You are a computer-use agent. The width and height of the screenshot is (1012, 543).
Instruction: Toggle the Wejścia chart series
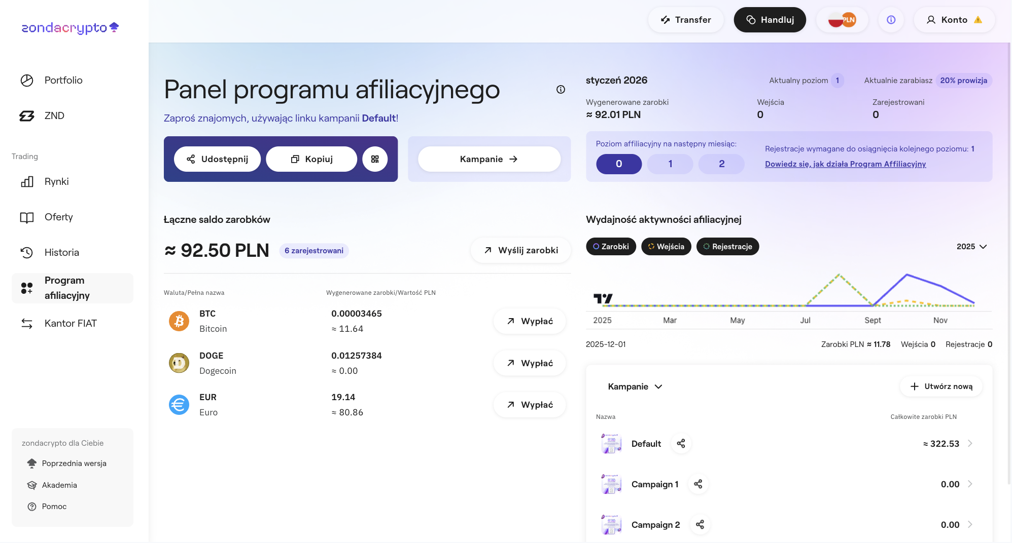(666, 247)
